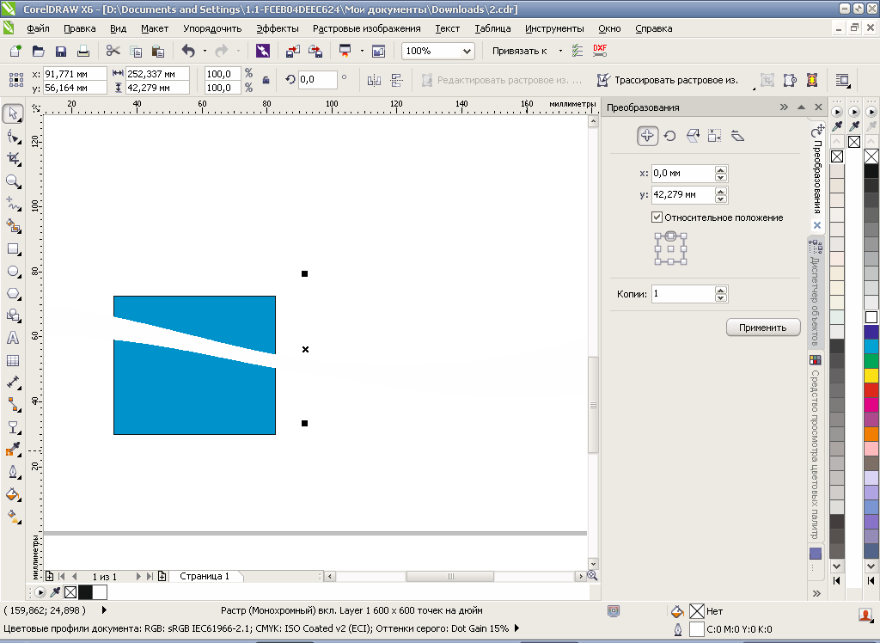Viewport: 880px width, 643px height.
Task: Click the Print icon
Action: pos(83,51)
